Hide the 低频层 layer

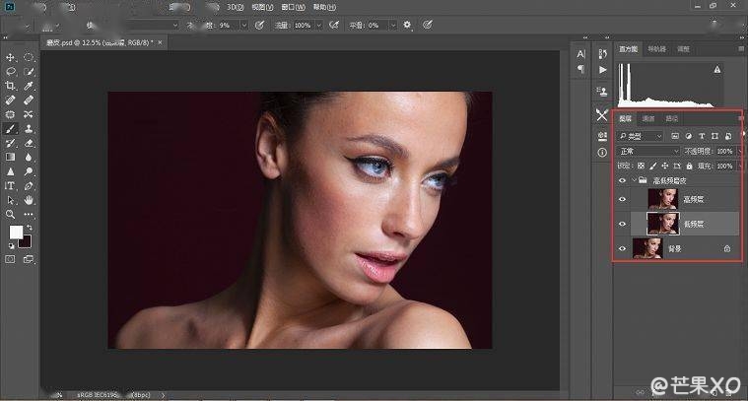622,224
